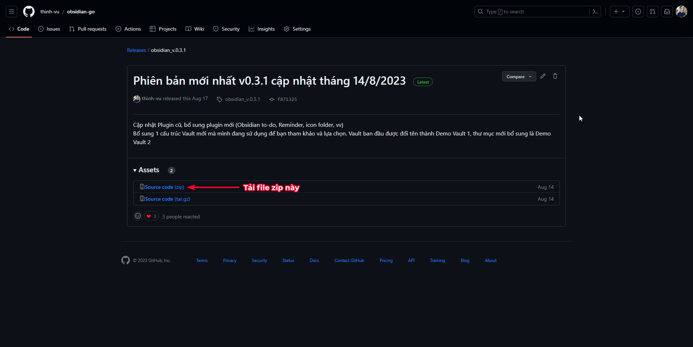693x347 pixels.
Task: Open the command palette icon
Action: pos(595,12)
